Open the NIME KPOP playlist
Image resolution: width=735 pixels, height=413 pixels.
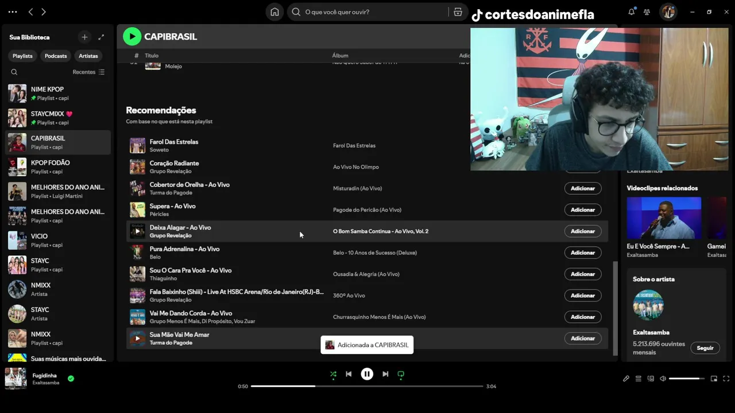tap(57, 93)
